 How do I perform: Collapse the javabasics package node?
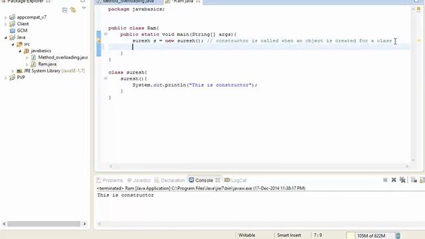[x=20, y=51]
